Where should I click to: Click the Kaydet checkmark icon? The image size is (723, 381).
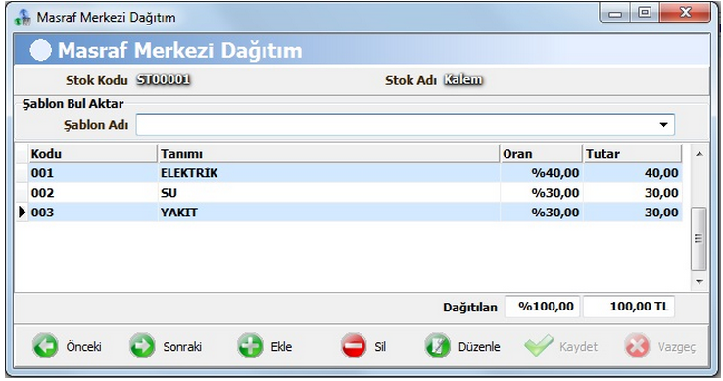[x=538, y=346]
